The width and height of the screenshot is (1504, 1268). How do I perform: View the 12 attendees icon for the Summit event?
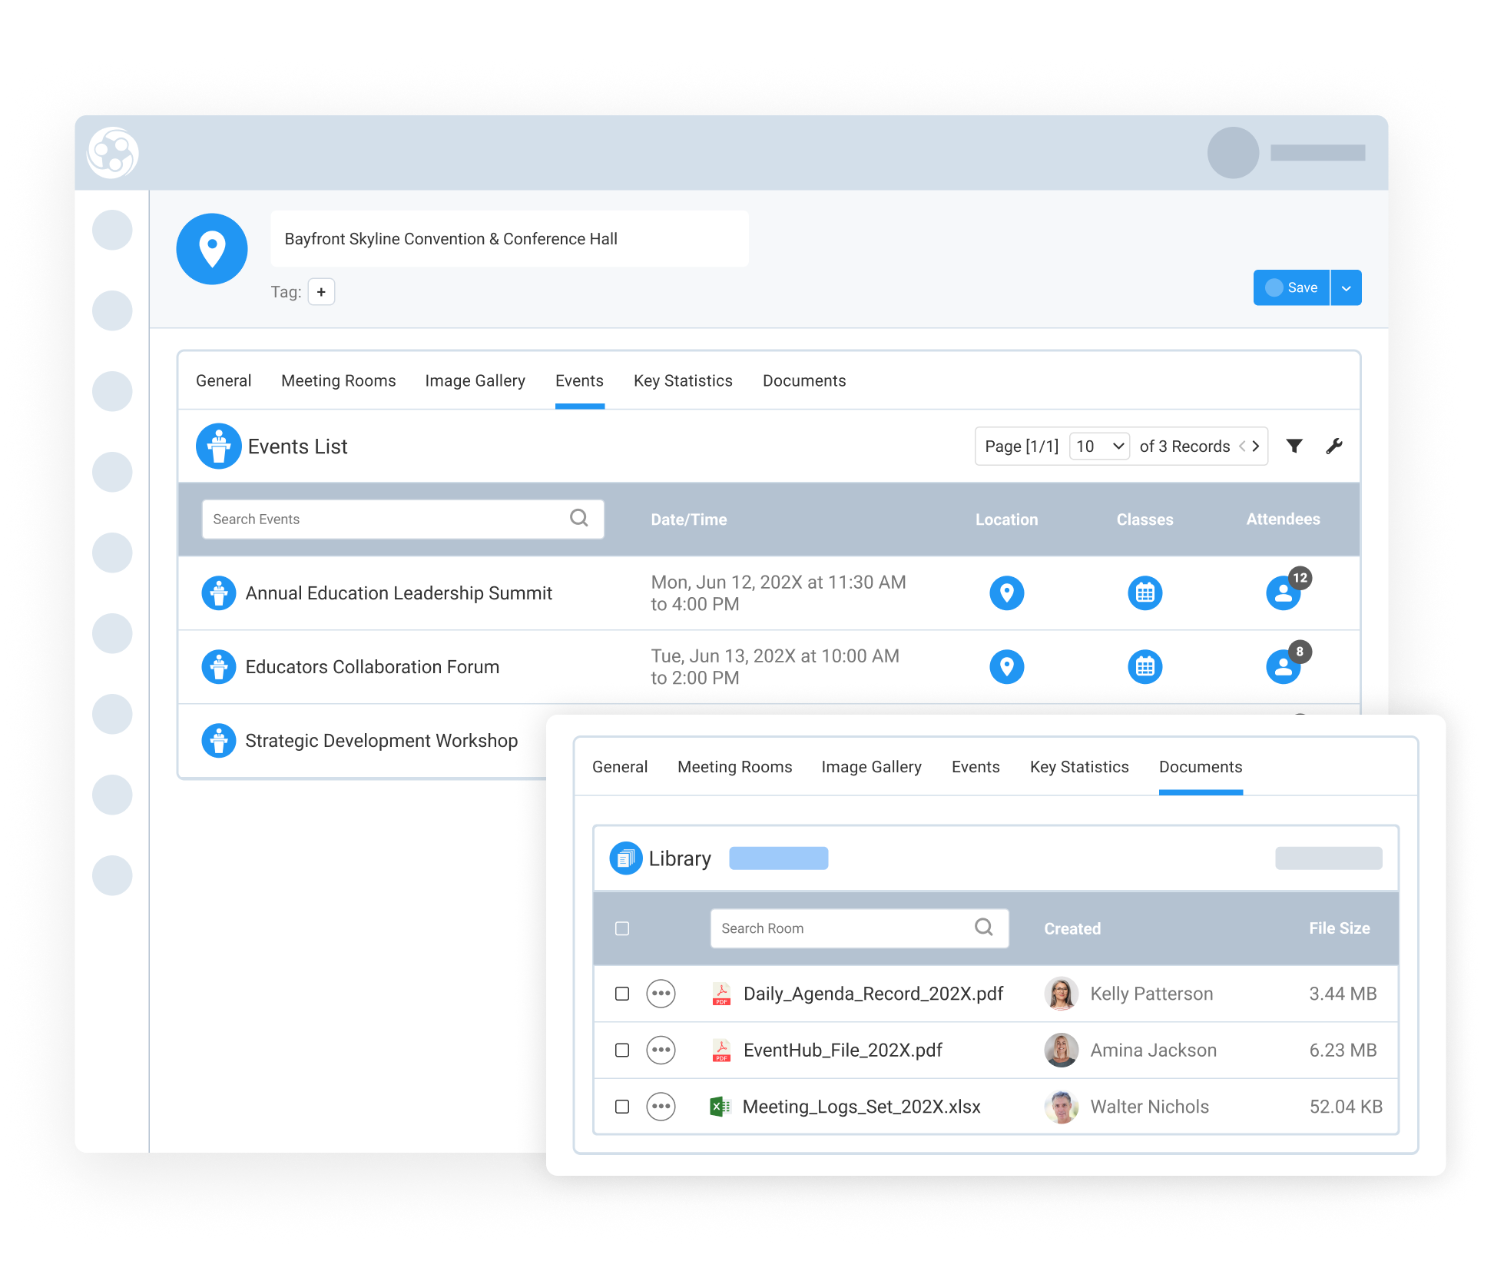pos(1284,593)
